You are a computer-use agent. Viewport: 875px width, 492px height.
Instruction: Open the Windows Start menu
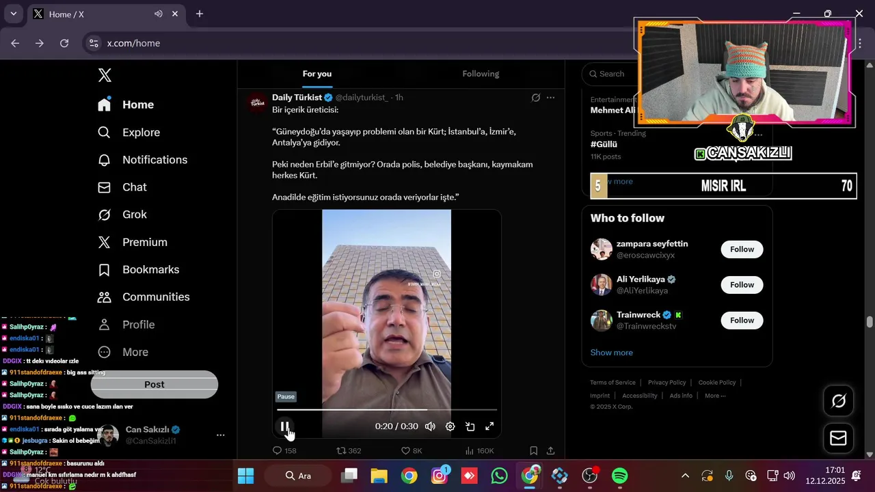pyautogui.click(x=245, y=476)
